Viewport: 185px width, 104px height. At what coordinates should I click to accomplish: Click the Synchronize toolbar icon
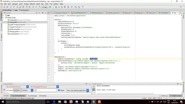pos(8,7)
